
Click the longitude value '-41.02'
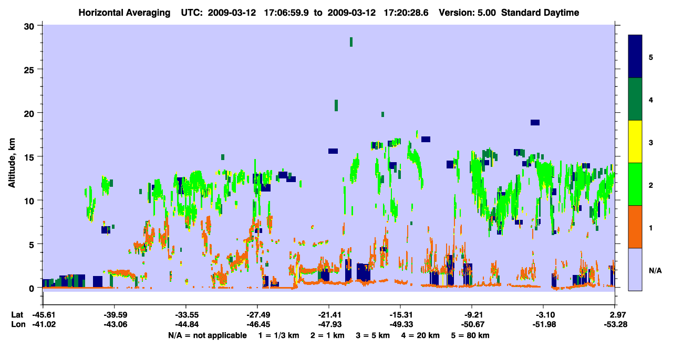click(43, 324)
